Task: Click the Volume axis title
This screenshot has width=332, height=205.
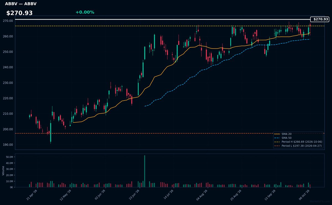Action: coord(3,170)
